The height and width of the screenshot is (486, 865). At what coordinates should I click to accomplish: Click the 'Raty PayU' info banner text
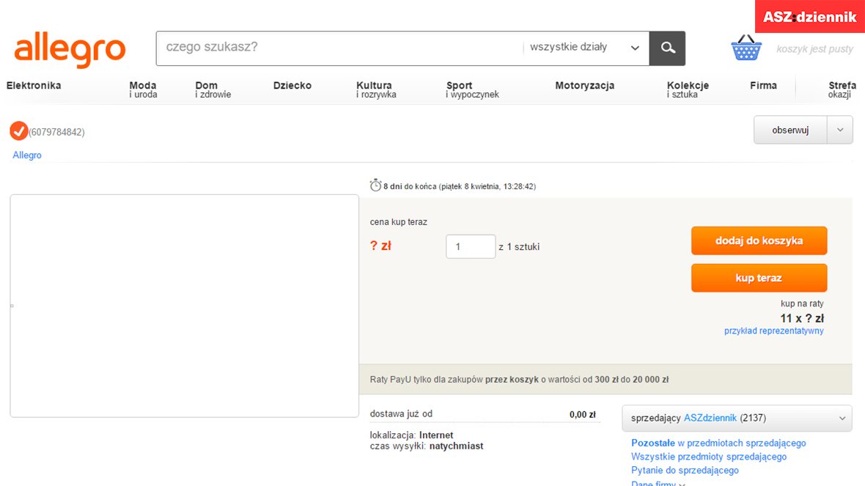[x=519, y=380]
